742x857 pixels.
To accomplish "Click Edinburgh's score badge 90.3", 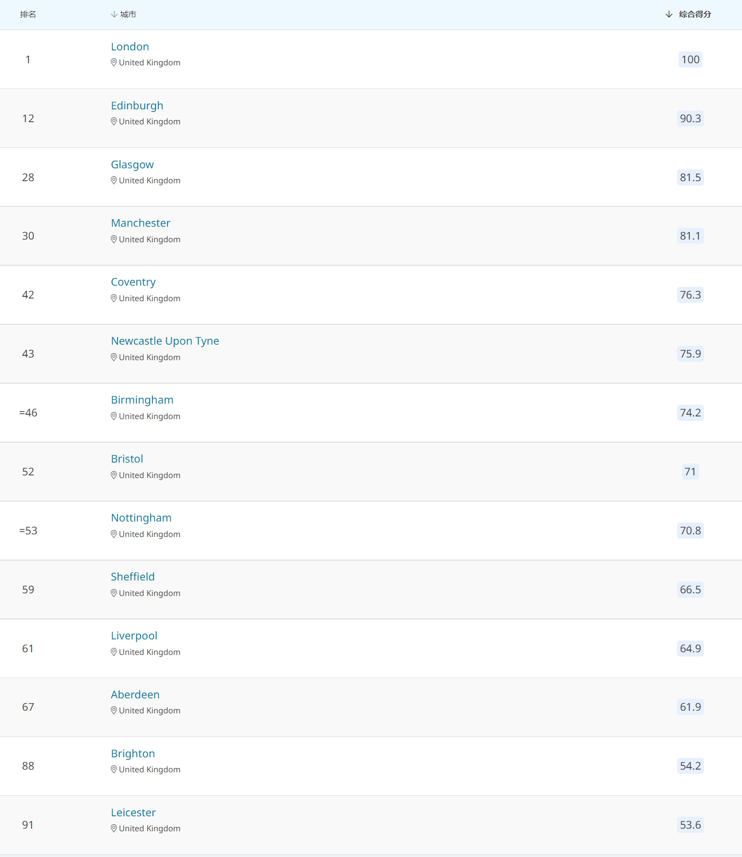I will click(690, 118).
